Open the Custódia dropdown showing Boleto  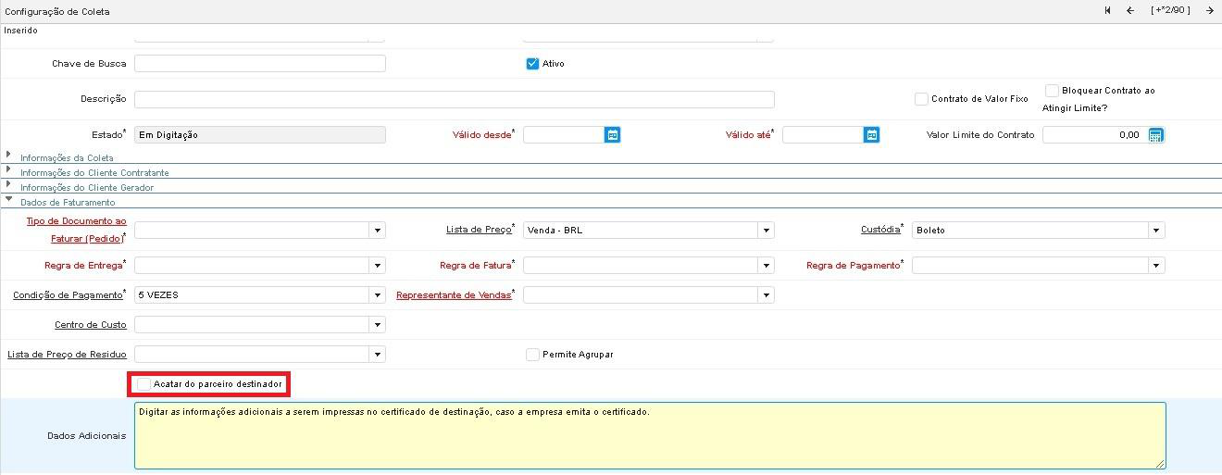point(1155,231)
